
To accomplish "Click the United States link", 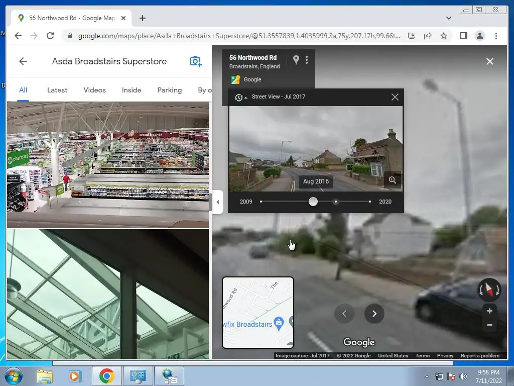I will click(x=393, y=356).
